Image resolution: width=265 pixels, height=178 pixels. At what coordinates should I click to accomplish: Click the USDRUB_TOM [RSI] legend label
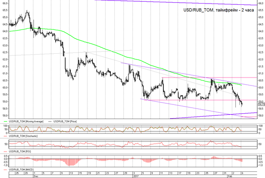pyautogui.click(x=20, y=152)
